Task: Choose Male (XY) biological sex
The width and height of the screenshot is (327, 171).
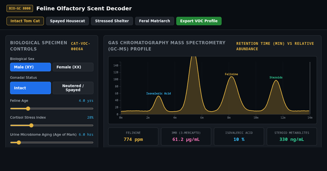Action: 31,67
